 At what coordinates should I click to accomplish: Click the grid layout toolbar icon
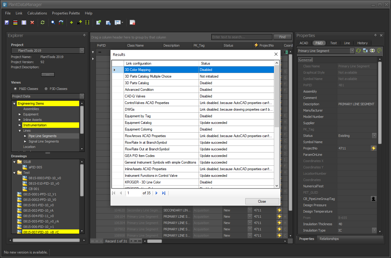tap(117, 23)
